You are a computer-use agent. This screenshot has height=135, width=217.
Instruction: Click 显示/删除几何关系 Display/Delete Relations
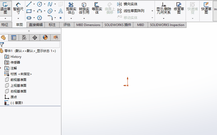coord(164,8)
